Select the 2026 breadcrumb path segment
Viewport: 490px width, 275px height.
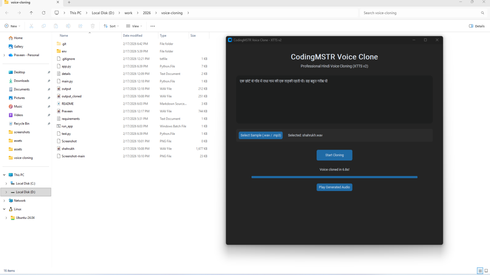(147, 13)
